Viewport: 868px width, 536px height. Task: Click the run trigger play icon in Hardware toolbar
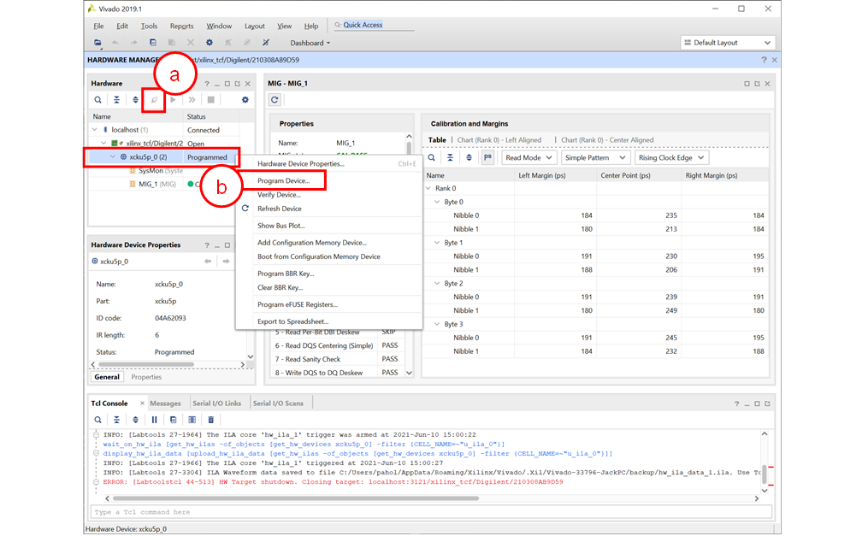pyautogui.click(x=174, y=100)
